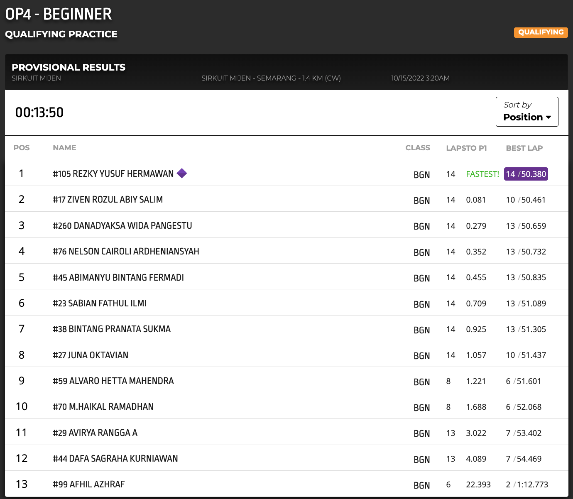Click the purple 14 / 50.380 best lap badge
The width and height of the screenshot is (573, 499).
click(x=526, y=174)
